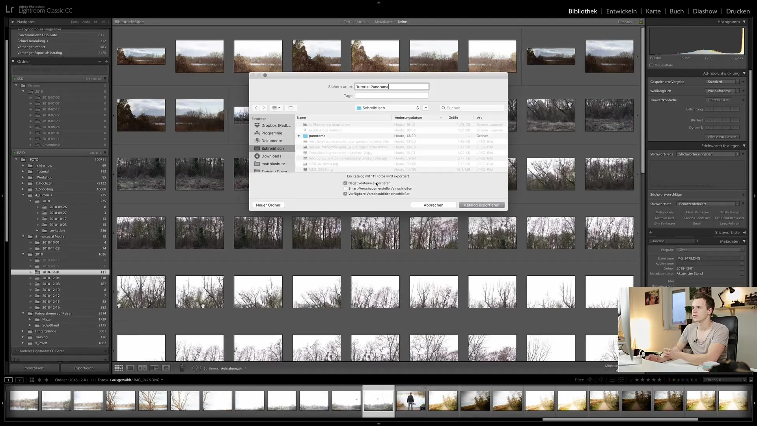Viewport: 757px width, 426px height.
Task: Click Importieren button
Action: click(x=34, y=368)
